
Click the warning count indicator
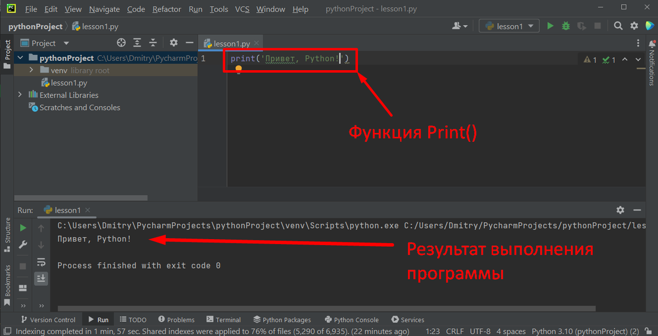pos(591,60)
